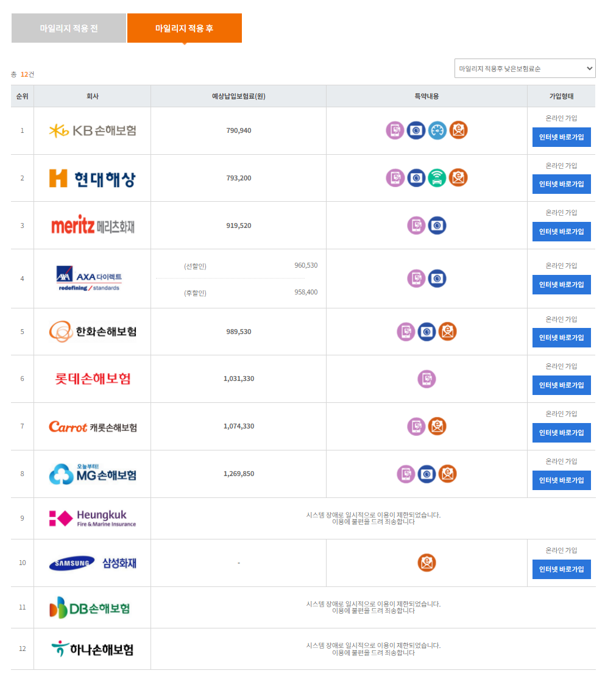Click the KB손해보험 company logo

pos(93,130)
